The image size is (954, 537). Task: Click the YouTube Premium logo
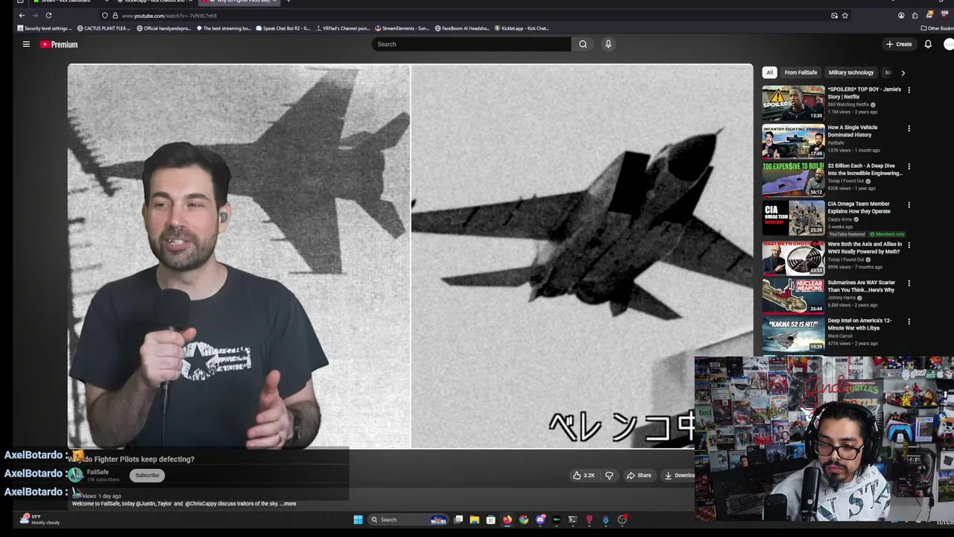click(x=59, y=44)
